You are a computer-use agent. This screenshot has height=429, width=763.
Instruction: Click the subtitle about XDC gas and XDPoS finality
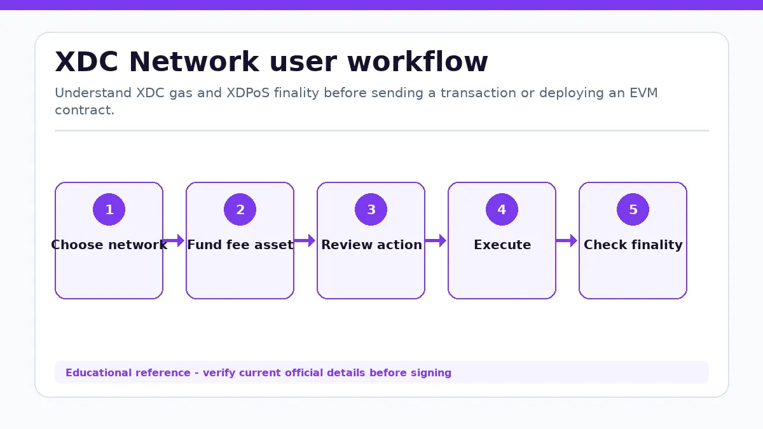356,101
